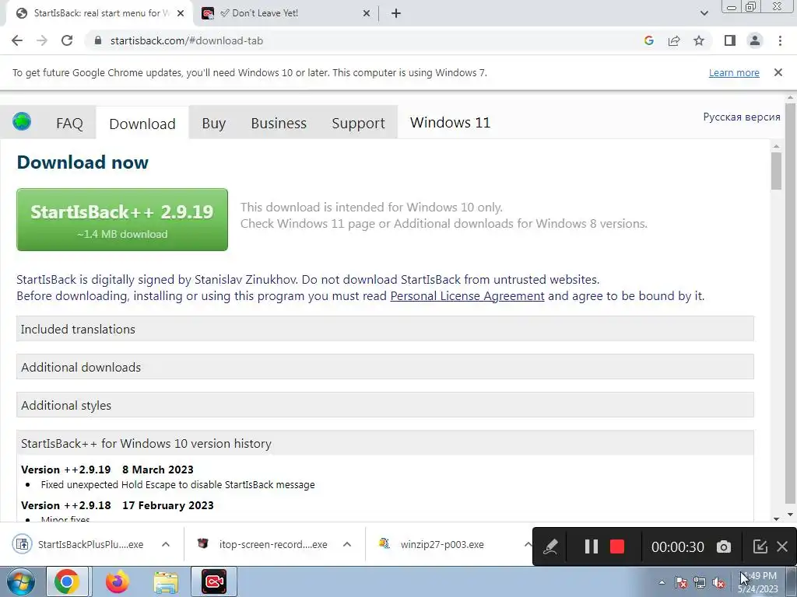Click the forward navigation arrow
Screen dimensions: 797x597
click(42, 40)
